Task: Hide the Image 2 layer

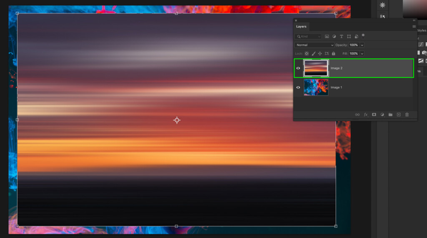Action: [298, 68]
